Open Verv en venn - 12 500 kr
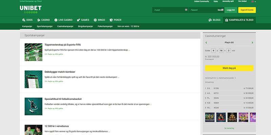This screenshot has height=135, width=271. (128, 26)
